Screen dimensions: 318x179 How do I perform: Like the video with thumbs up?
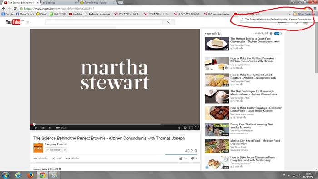coord(180,159)
